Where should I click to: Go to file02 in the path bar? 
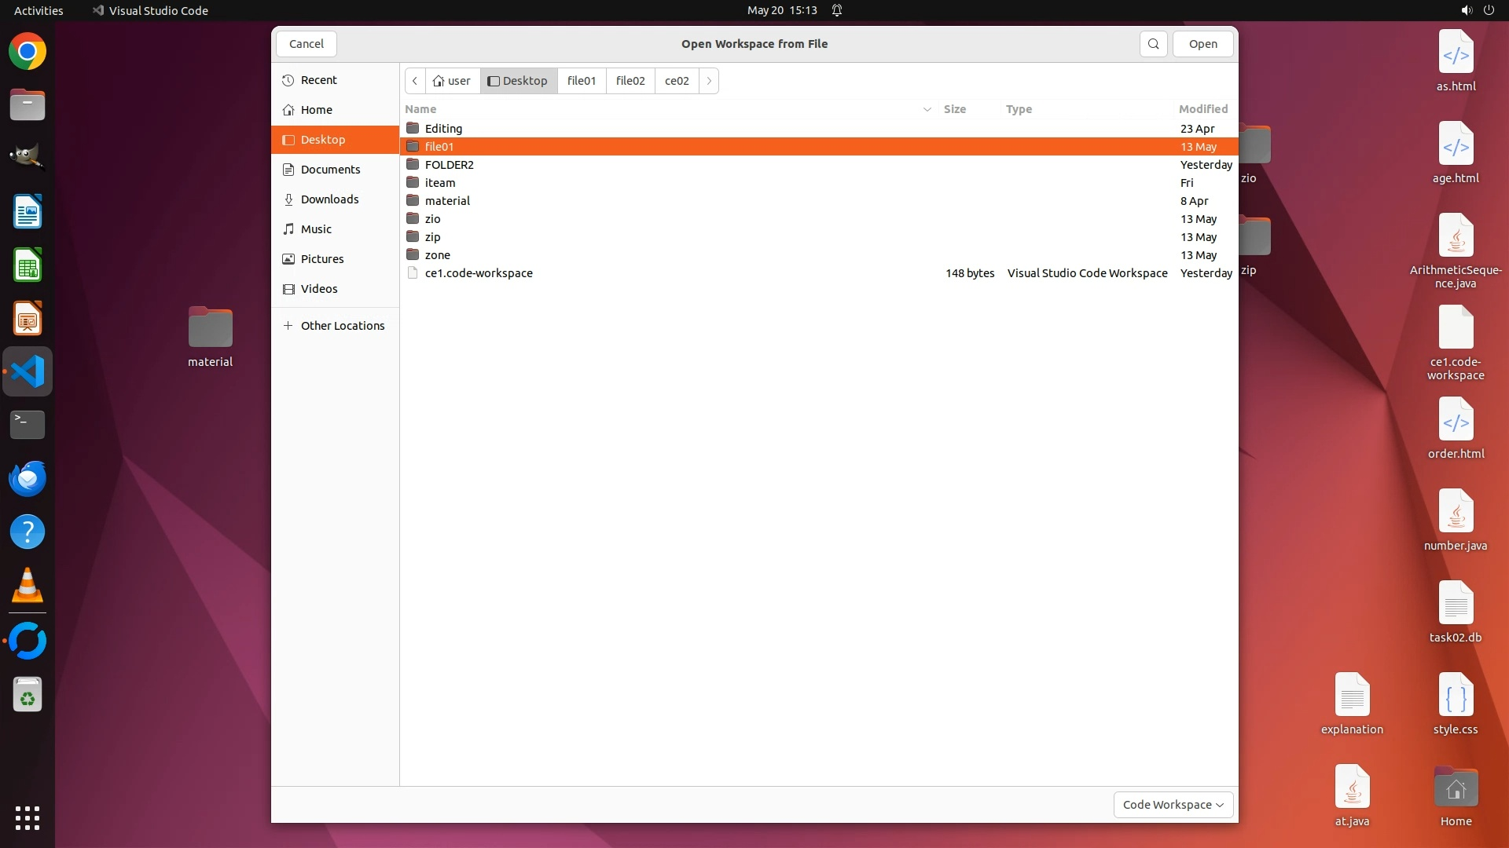[630, 81]
